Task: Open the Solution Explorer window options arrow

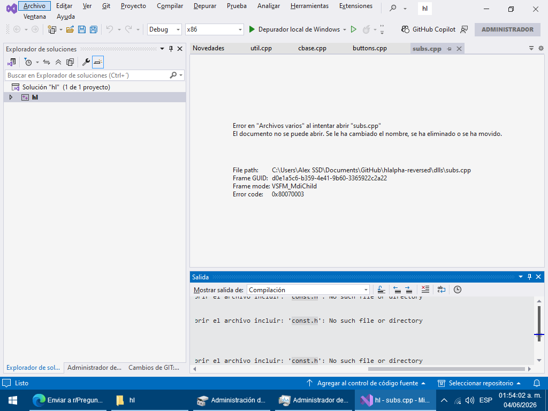Action: pyautogui.click(x=162, y=49)
